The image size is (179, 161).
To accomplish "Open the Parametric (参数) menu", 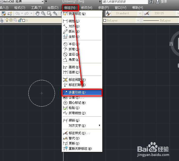I will pos(103,8).
